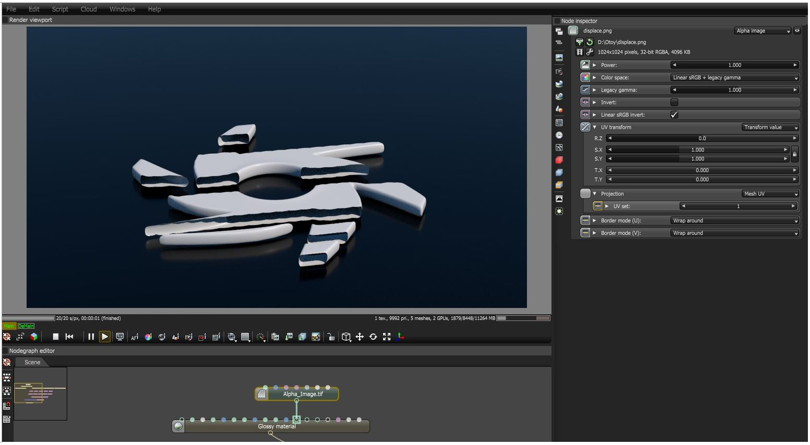Screen dimensions: 810x445
Task: Toggle the S.X/S.Y scale lock icon
Action: [x=795, y=154]
